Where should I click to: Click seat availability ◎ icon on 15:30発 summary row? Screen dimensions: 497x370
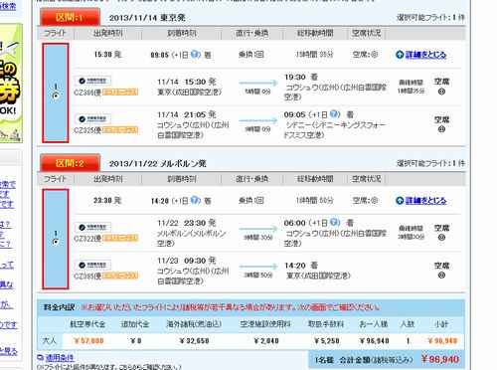point(374,55)
